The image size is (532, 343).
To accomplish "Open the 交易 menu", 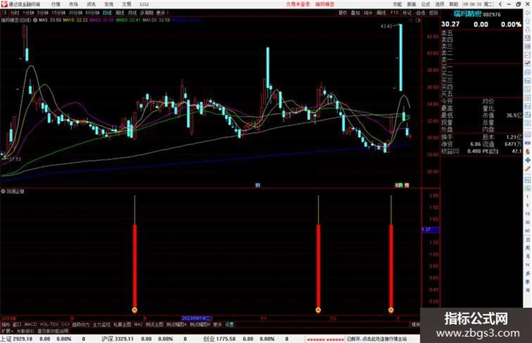I will [127, 4].
